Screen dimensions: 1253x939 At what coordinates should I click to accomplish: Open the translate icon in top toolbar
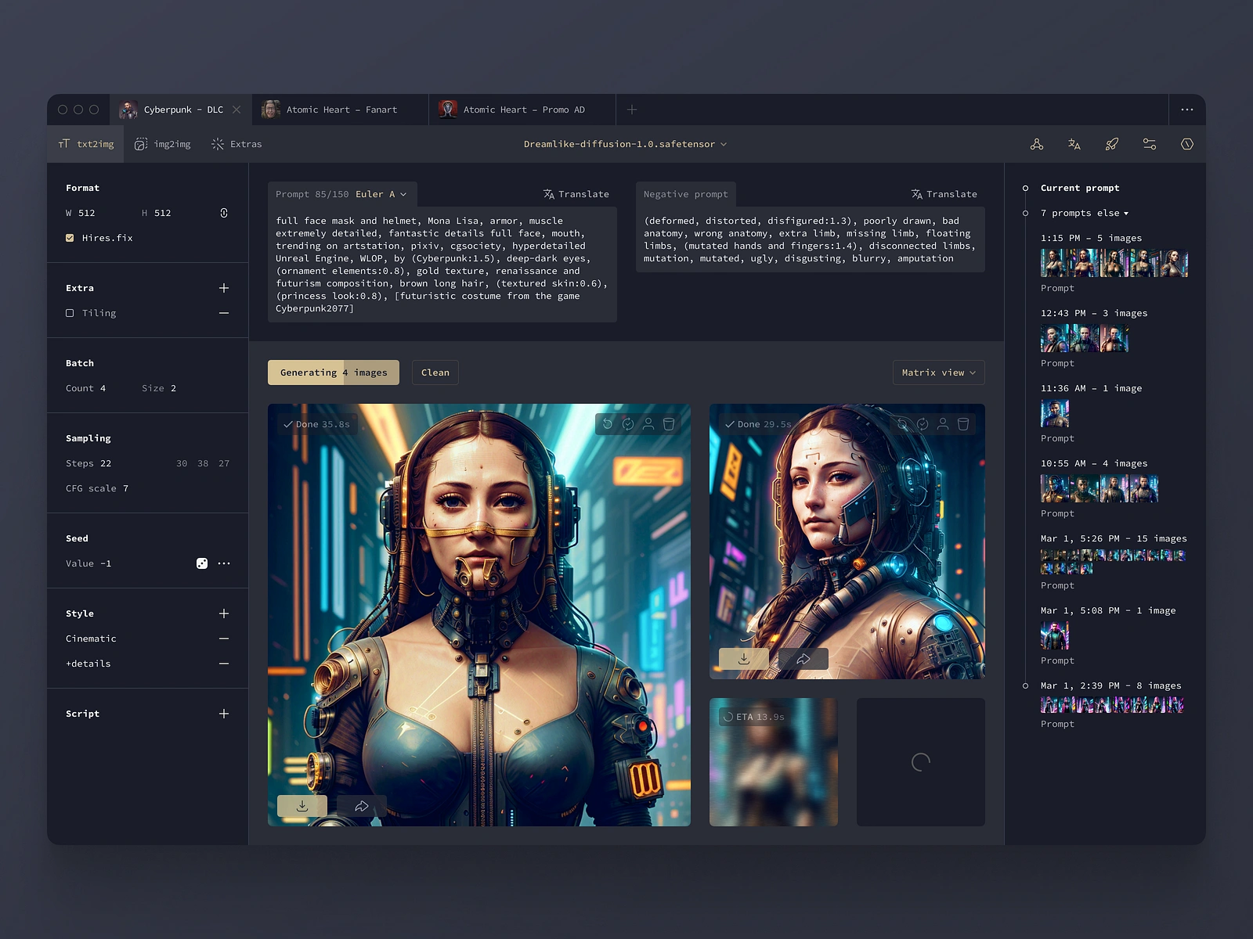tap(1074, 144)
